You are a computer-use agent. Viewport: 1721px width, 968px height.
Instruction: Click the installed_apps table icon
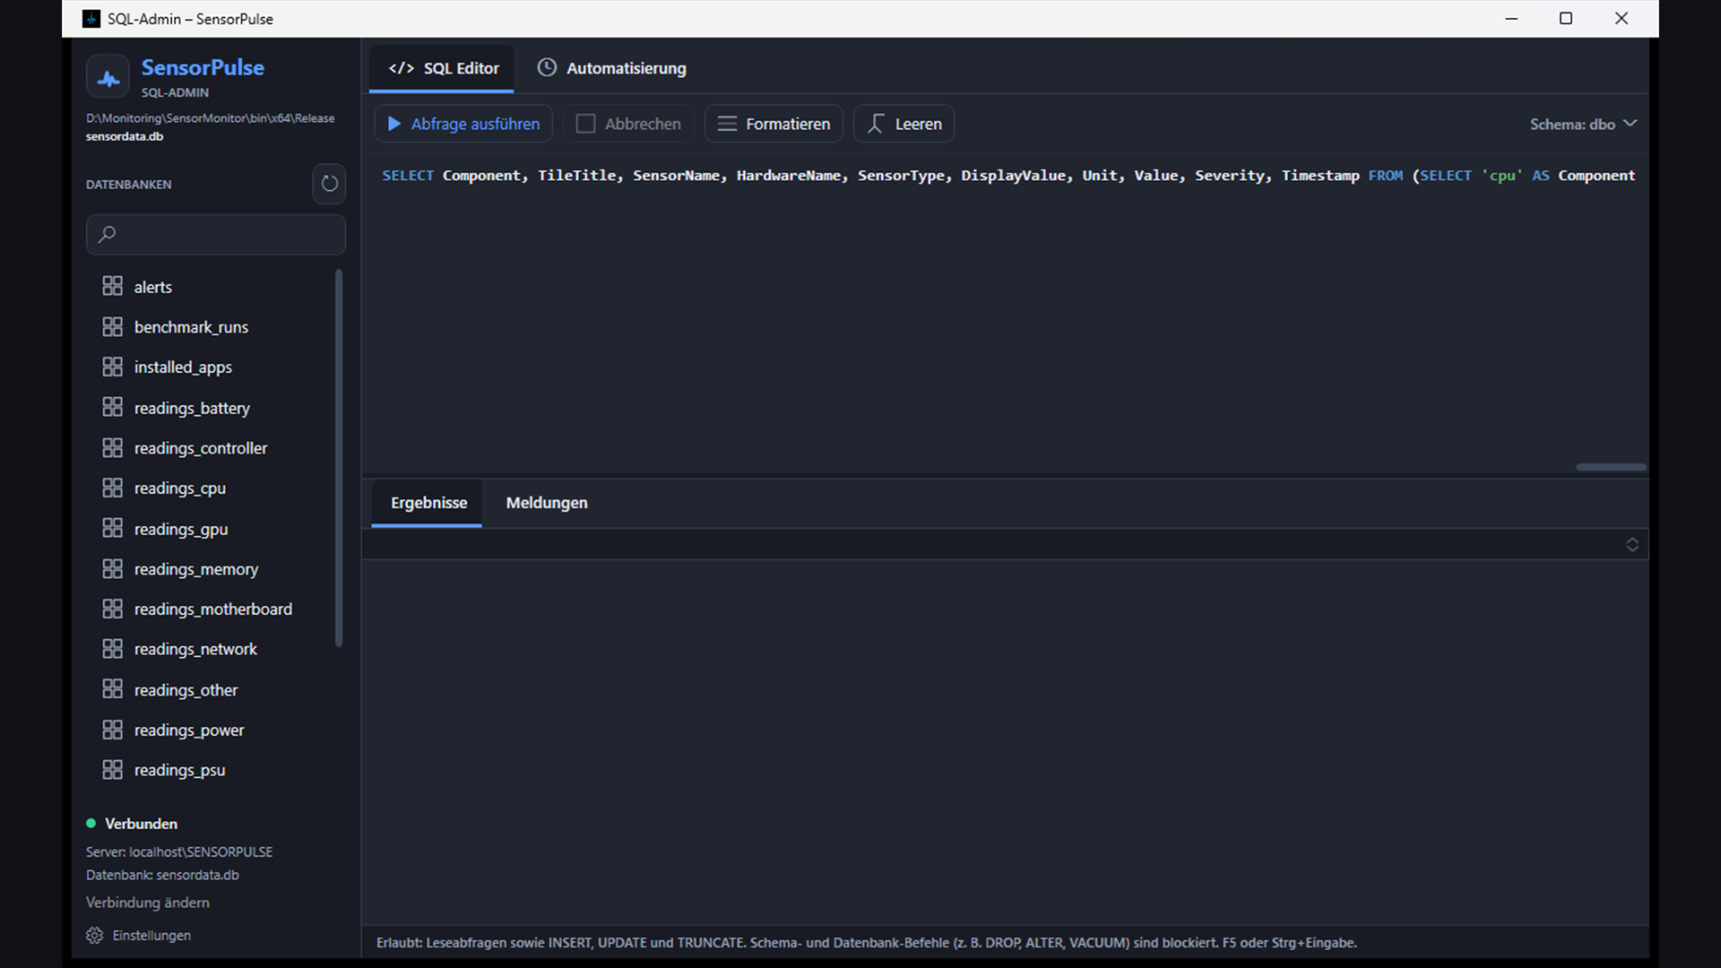(112, 367)
